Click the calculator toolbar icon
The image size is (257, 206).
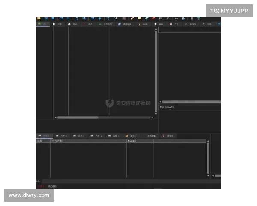click(x=191, y=18)
